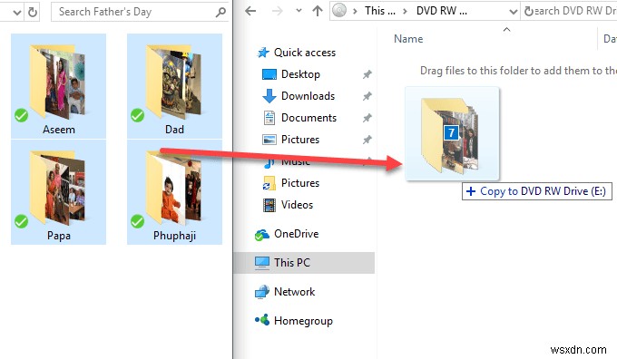617x359 pixels.
Task: Click the pin icon beside Documents
Action: 367,118
